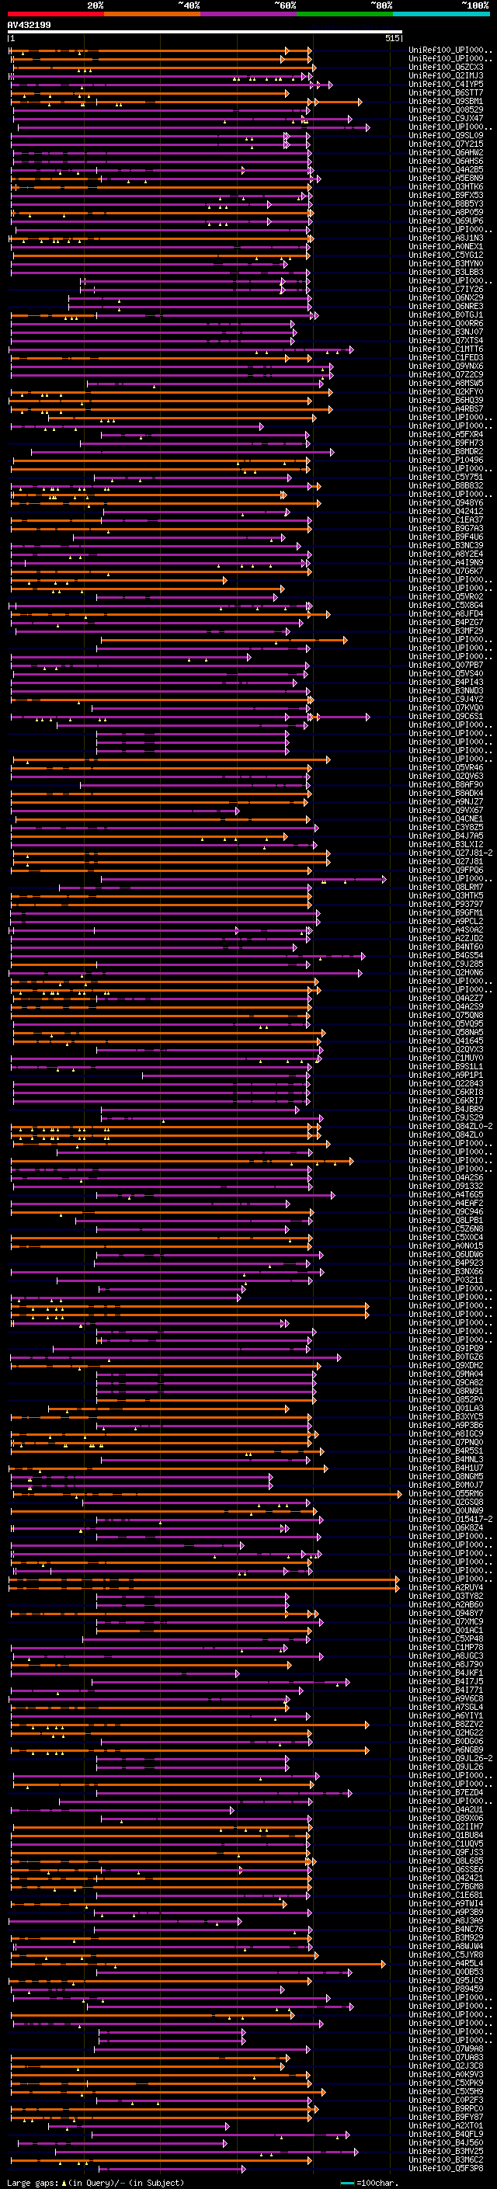The image size is (497, 2189).
Task: Select the UniRef100_B9GFM1 label
Action: pos(446,913)
